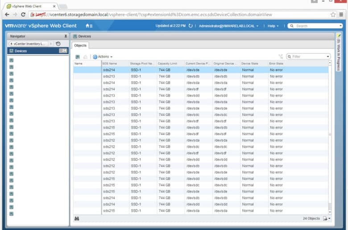Expand the Search field options arrow
This screenshot has width=348, height=230.
[340, 26]
